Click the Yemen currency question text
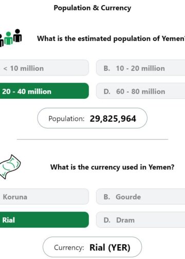185x259 pixels. [x=112, y=167]
